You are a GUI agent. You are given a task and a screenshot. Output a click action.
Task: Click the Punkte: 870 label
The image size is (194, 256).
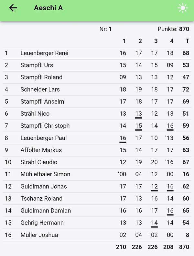[173, 29]
